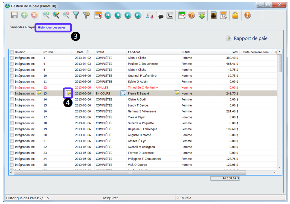
Task: Click the padlock lock icon
Action: (x=235, y=16)
